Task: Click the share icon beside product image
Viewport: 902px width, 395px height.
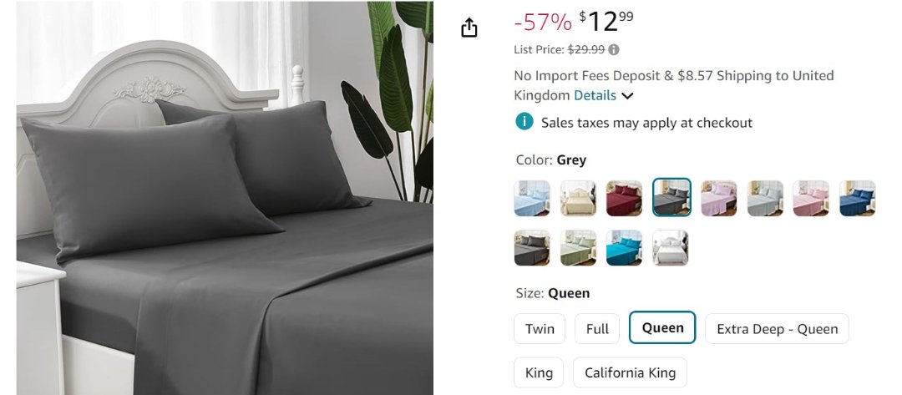Action: [469, 28]
